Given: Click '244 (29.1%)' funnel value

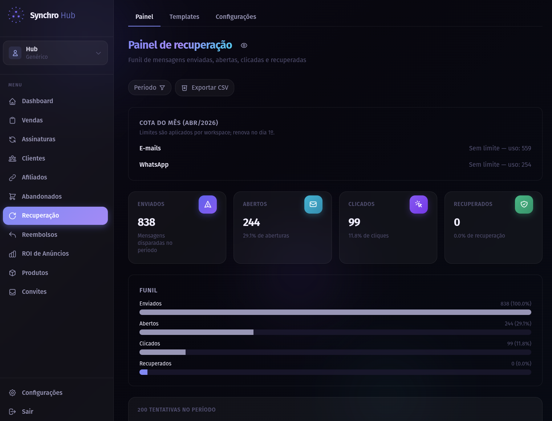Looking at the screenshot, I should (x=518, y=324).
